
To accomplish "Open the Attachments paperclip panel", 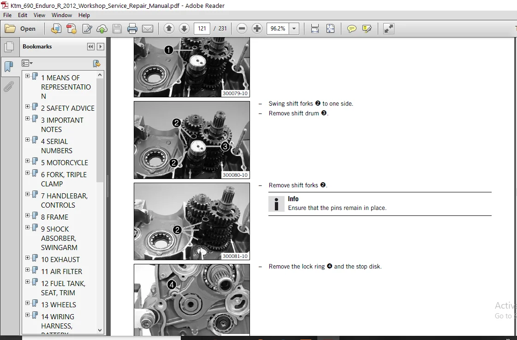I will (x=9, y=87).
